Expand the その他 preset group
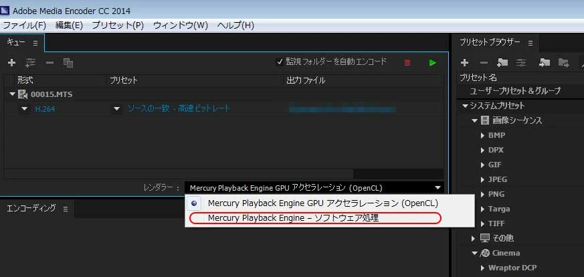 pos(474,238)
